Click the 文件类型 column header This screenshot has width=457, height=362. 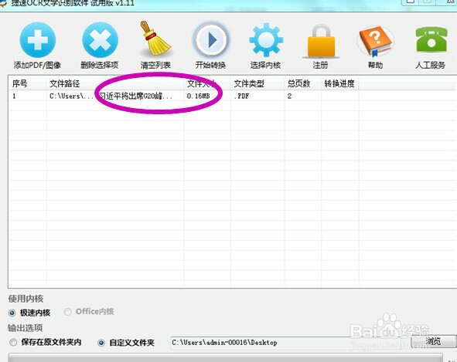257,83
